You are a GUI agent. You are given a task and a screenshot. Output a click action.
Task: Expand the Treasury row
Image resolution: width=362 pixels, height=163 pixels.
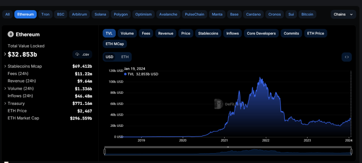5,104
